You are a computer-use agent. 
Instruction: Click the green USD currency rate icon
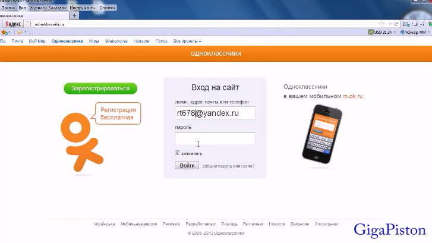point(371,32)
